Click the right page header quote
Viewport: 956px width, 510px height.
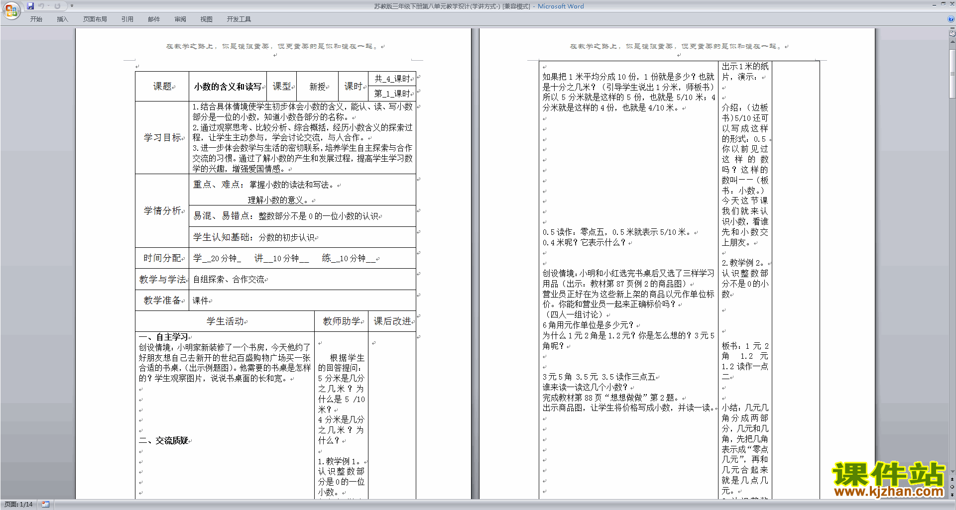click(677, 46)
